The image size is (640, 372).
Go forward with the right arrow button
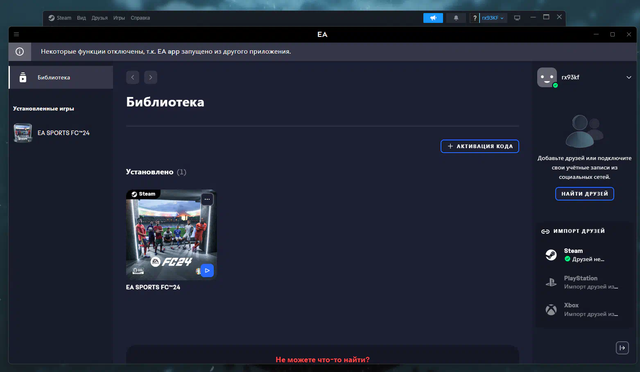pos(151,77)
